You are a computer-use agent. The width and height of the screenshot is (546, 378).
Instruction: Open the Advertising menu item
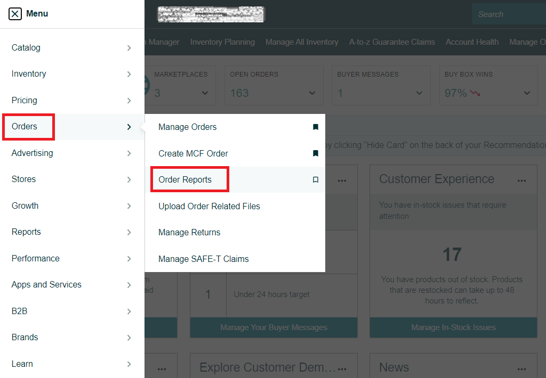pos(32,153)
